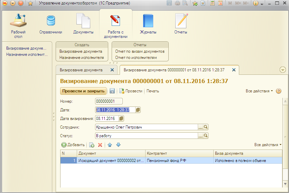Click the print preview icon in title bar
The image size is (289, 193).
[x=185, y=3]
